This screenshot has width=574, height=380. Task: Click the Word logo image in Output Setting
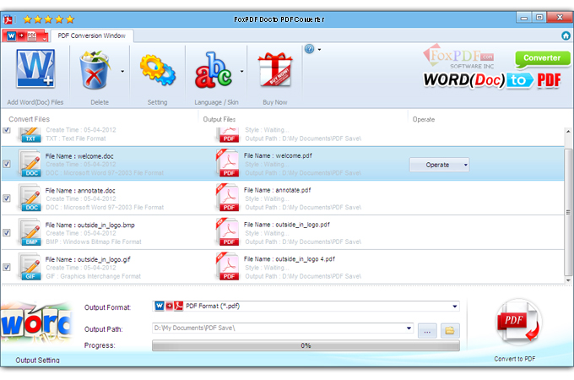[x=36, y=323]
